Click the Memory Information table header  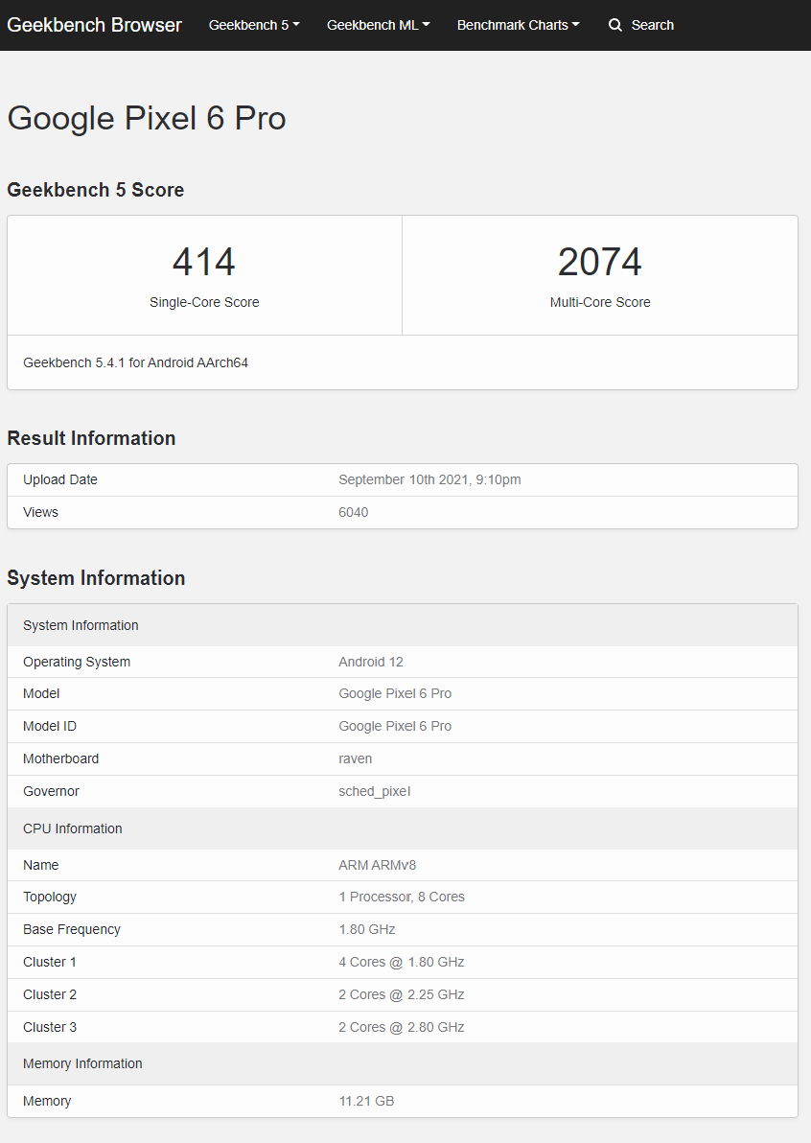click(x=403, y=1063)
